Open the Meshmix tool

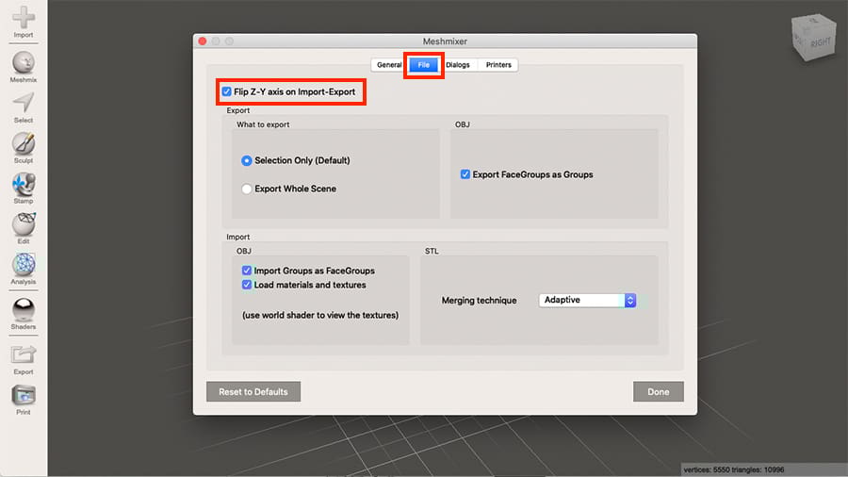coord(24,67)
